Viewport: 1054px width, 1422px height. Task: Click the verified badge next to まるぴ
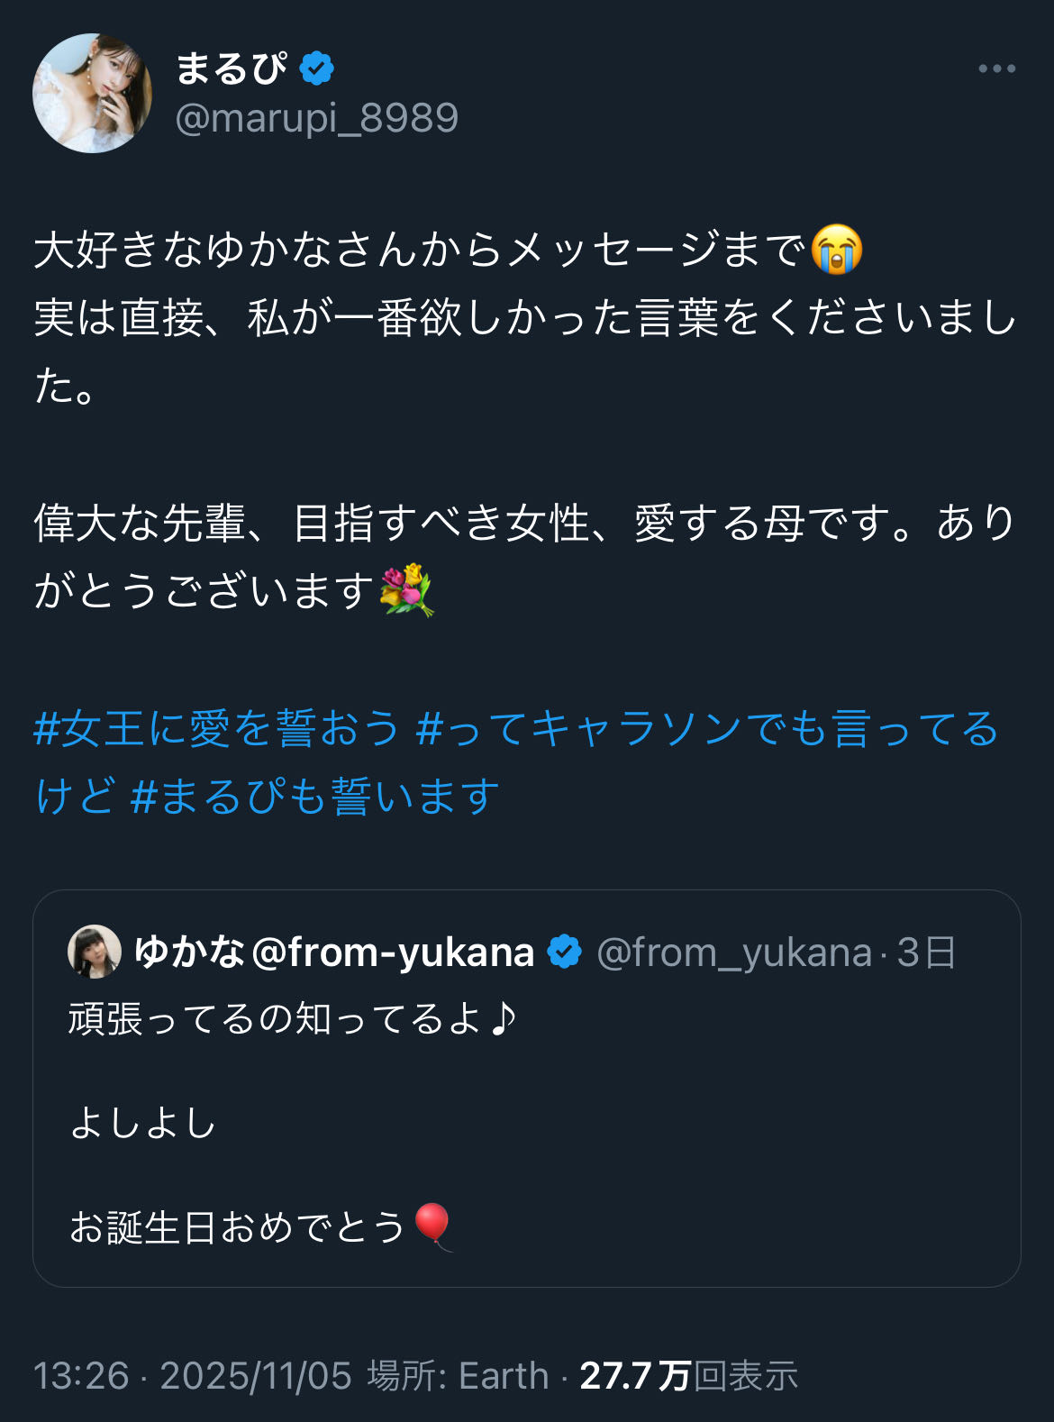[x=316, y=68]
